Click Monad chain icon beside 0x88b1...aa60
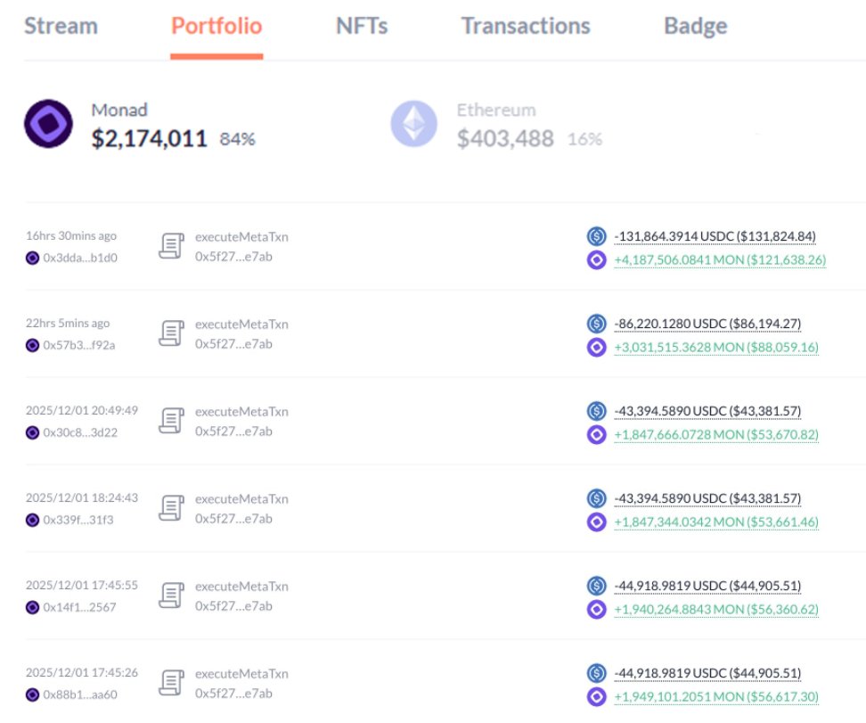Image resolution: width=866 pixels, height=723 pixels. [33, 694]
